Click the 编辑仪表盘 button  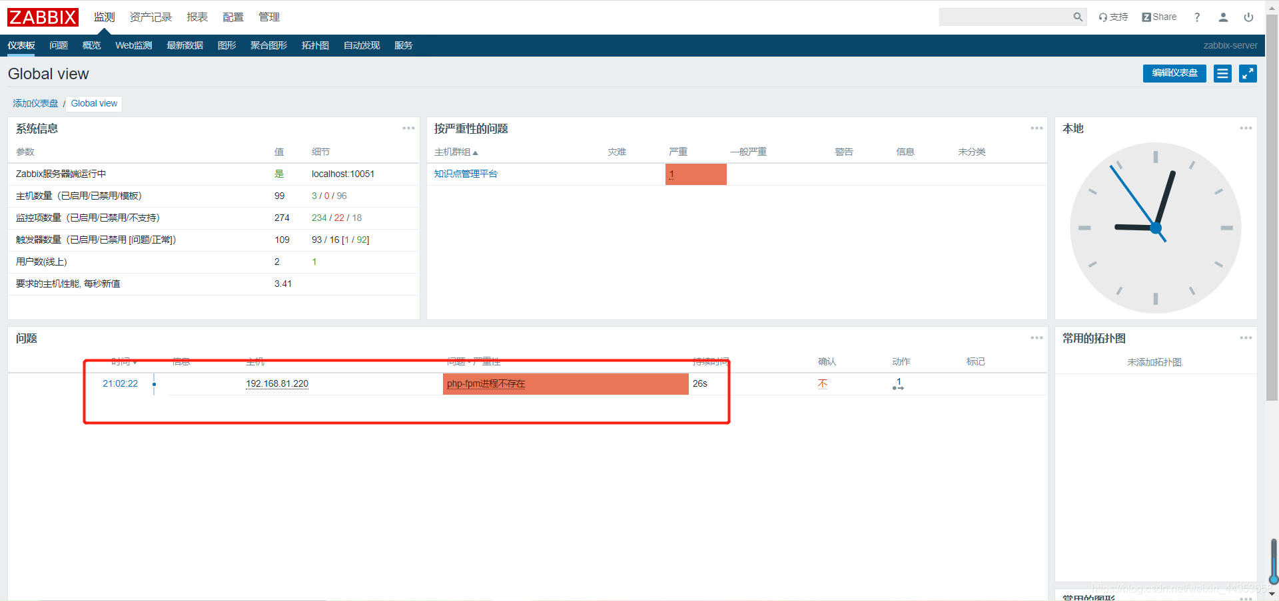pyautogui.click(x=1174, y=73)
